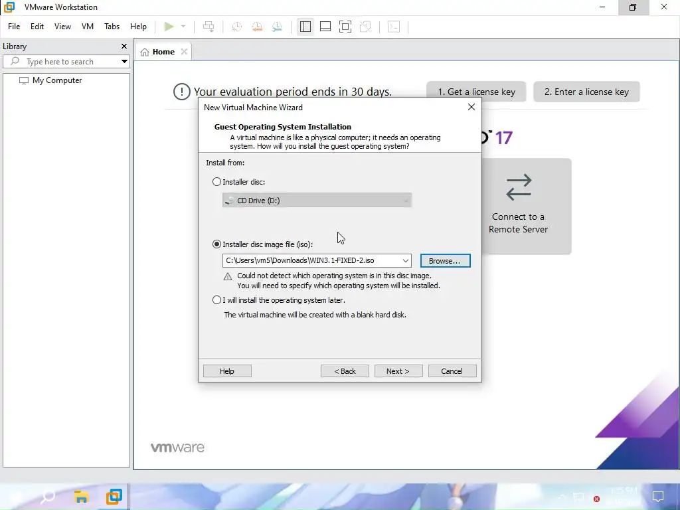
Task: Open the power options dropdown arrow
Action: 183,27
